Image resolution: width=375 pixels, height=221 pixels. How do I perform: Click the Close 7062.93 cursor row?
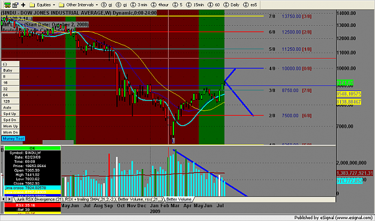pyautogui.click(x=32, y=183)
